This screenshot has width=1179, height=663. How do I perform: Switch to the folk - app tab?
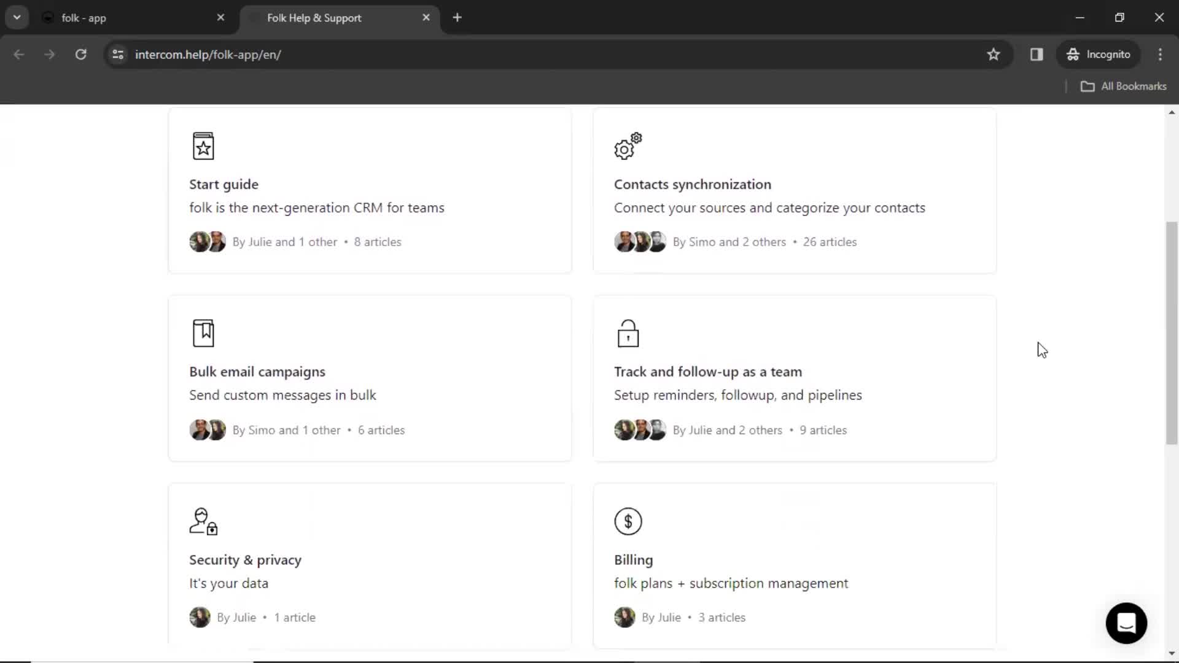pos(134,18)
